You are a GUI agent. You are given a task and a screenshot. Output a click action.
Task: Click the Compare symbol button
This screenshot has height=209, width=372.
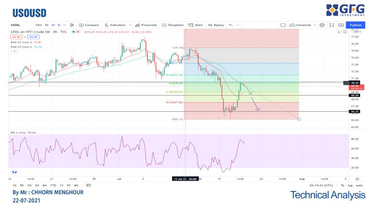(89, 25)
